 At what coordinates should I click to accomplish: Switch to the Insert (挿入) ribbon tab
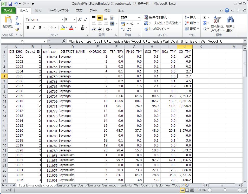(38, 11)
